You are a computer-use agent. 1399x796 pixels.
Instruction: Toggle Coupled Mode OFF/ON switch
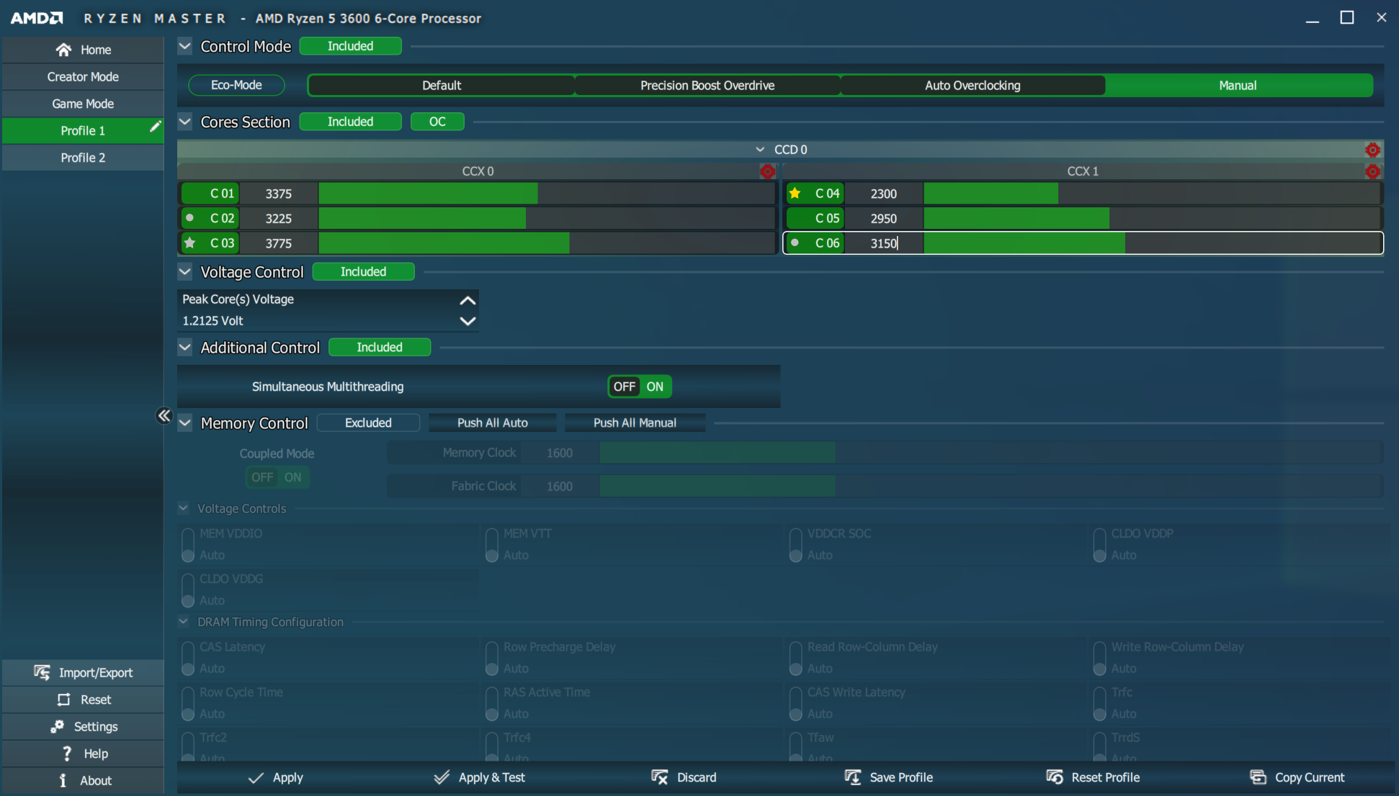(277, 477)
